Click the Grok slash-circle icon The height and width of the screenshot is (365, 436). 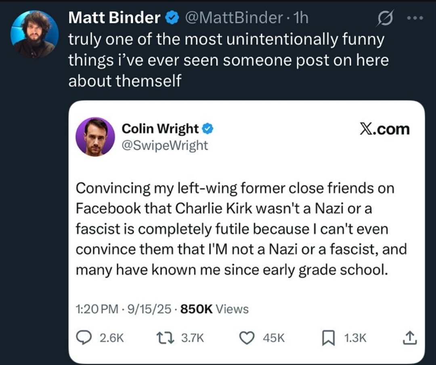pos(385,18)
